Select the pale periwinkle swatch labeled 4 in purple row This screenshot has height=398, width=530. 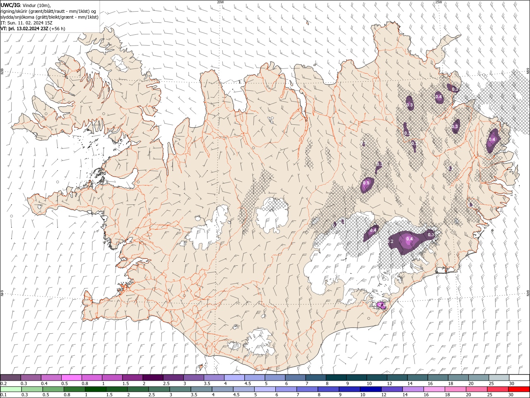234,378
